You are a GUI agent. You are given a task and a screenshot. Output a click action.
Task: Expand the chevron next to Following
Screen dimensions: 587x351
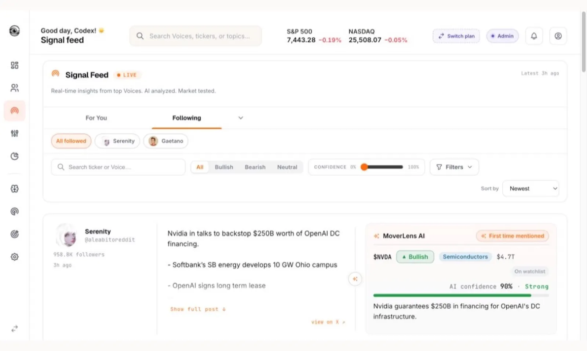[x=241, y=118]
